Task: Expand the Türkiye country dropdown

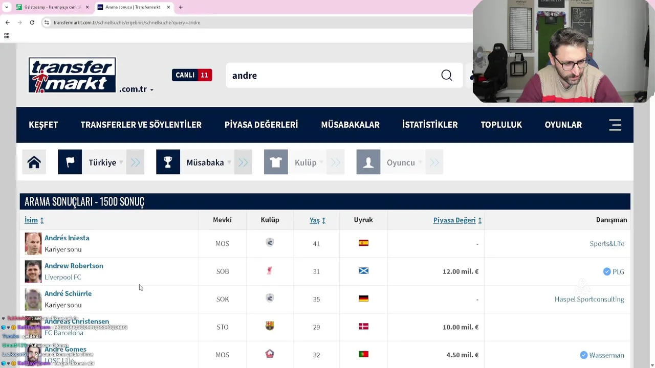Action: coord(121,163)
